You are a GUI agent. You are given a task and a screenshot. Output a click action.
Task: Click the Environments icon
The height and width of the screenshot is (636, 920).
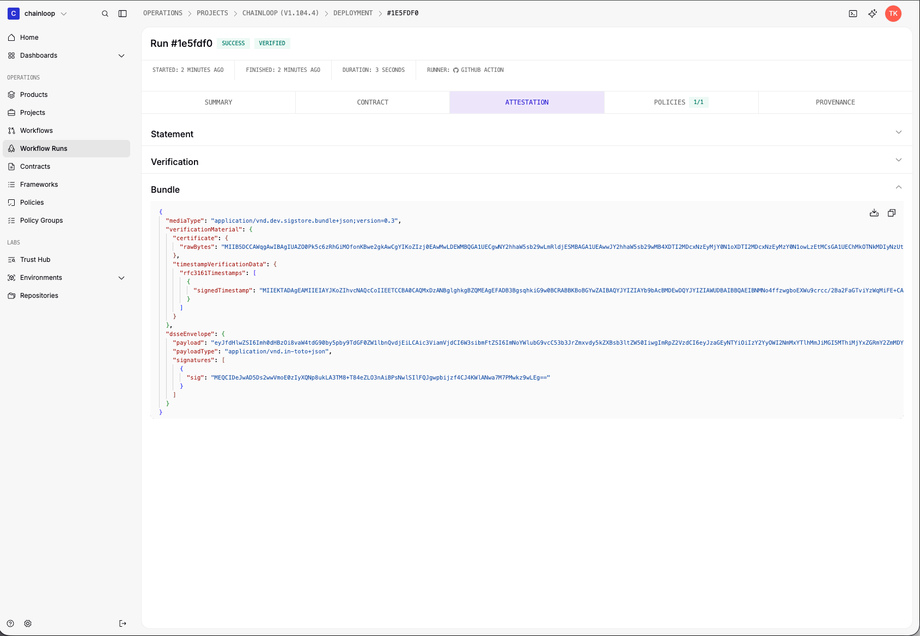pyautogui.click(x=11, y=278)
